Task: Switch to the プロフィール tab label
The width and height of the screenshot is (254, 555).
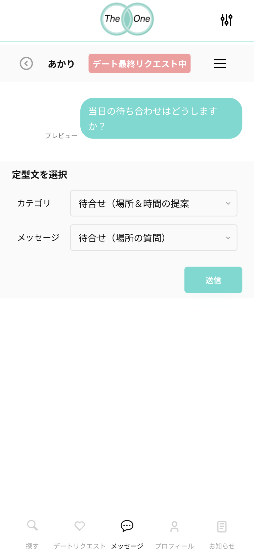Action: click(174, 546)
